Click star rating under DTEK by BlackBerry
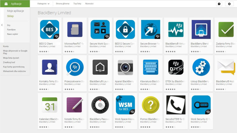 170,89
